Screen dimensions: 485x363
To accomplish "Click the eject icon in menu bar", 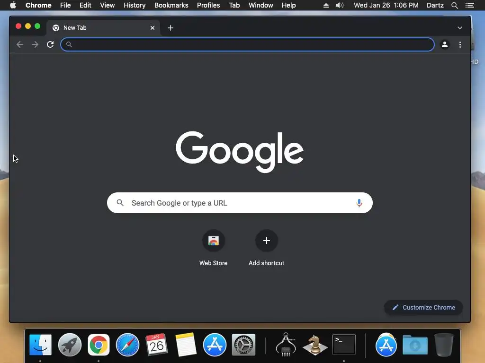I will point(326,5).
